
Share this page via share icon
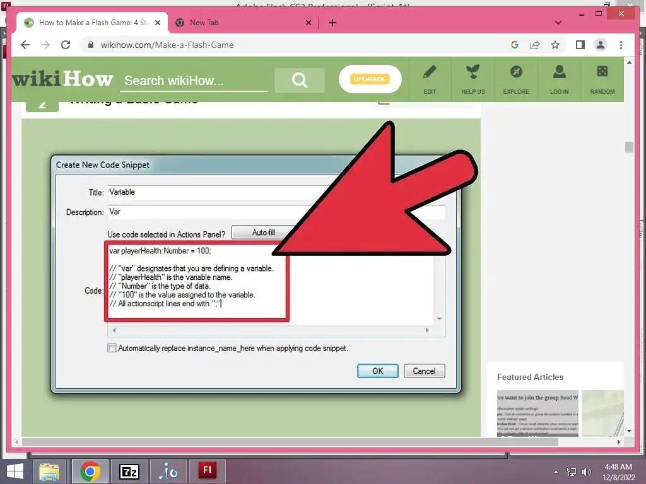click(x=535, y=45)
